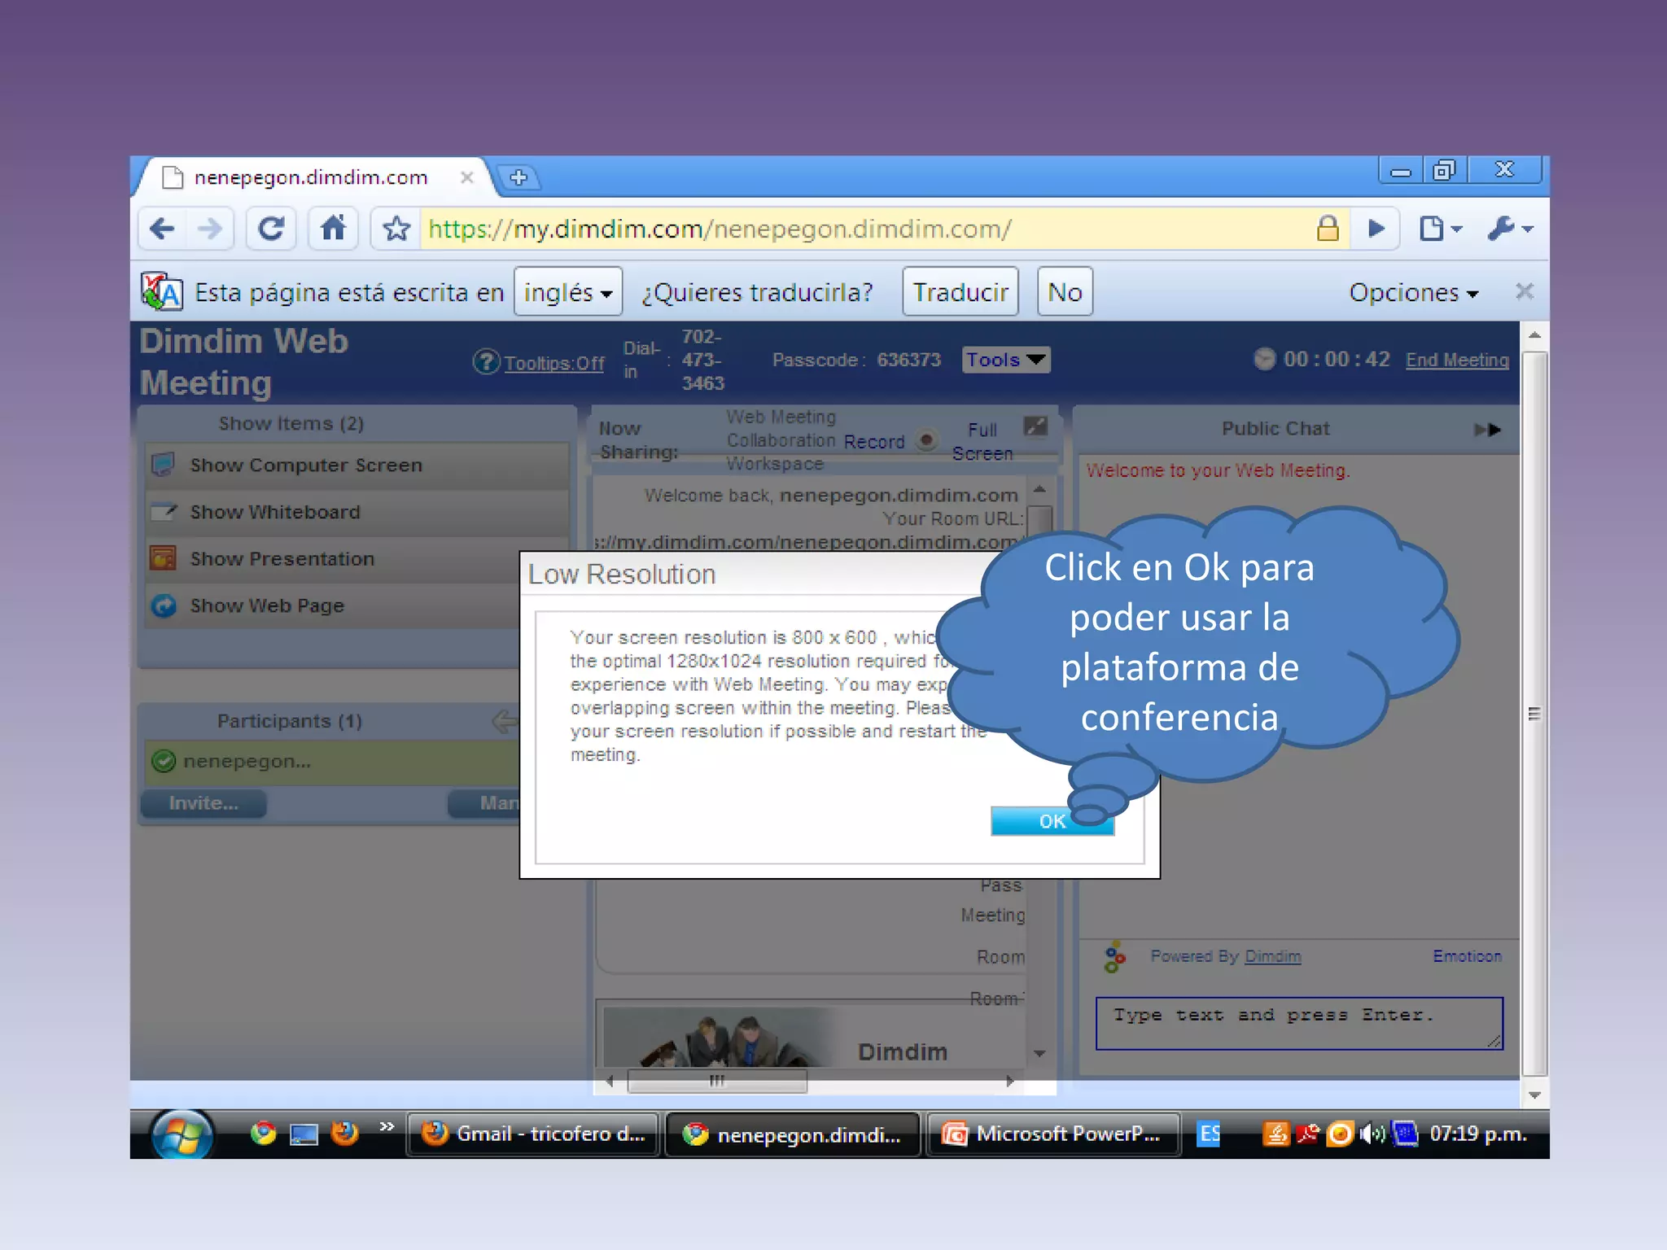The height and width of the screenshot is (1250, 1667).
Task: Click the web page globe icon
Action: (x=164, y=605)
